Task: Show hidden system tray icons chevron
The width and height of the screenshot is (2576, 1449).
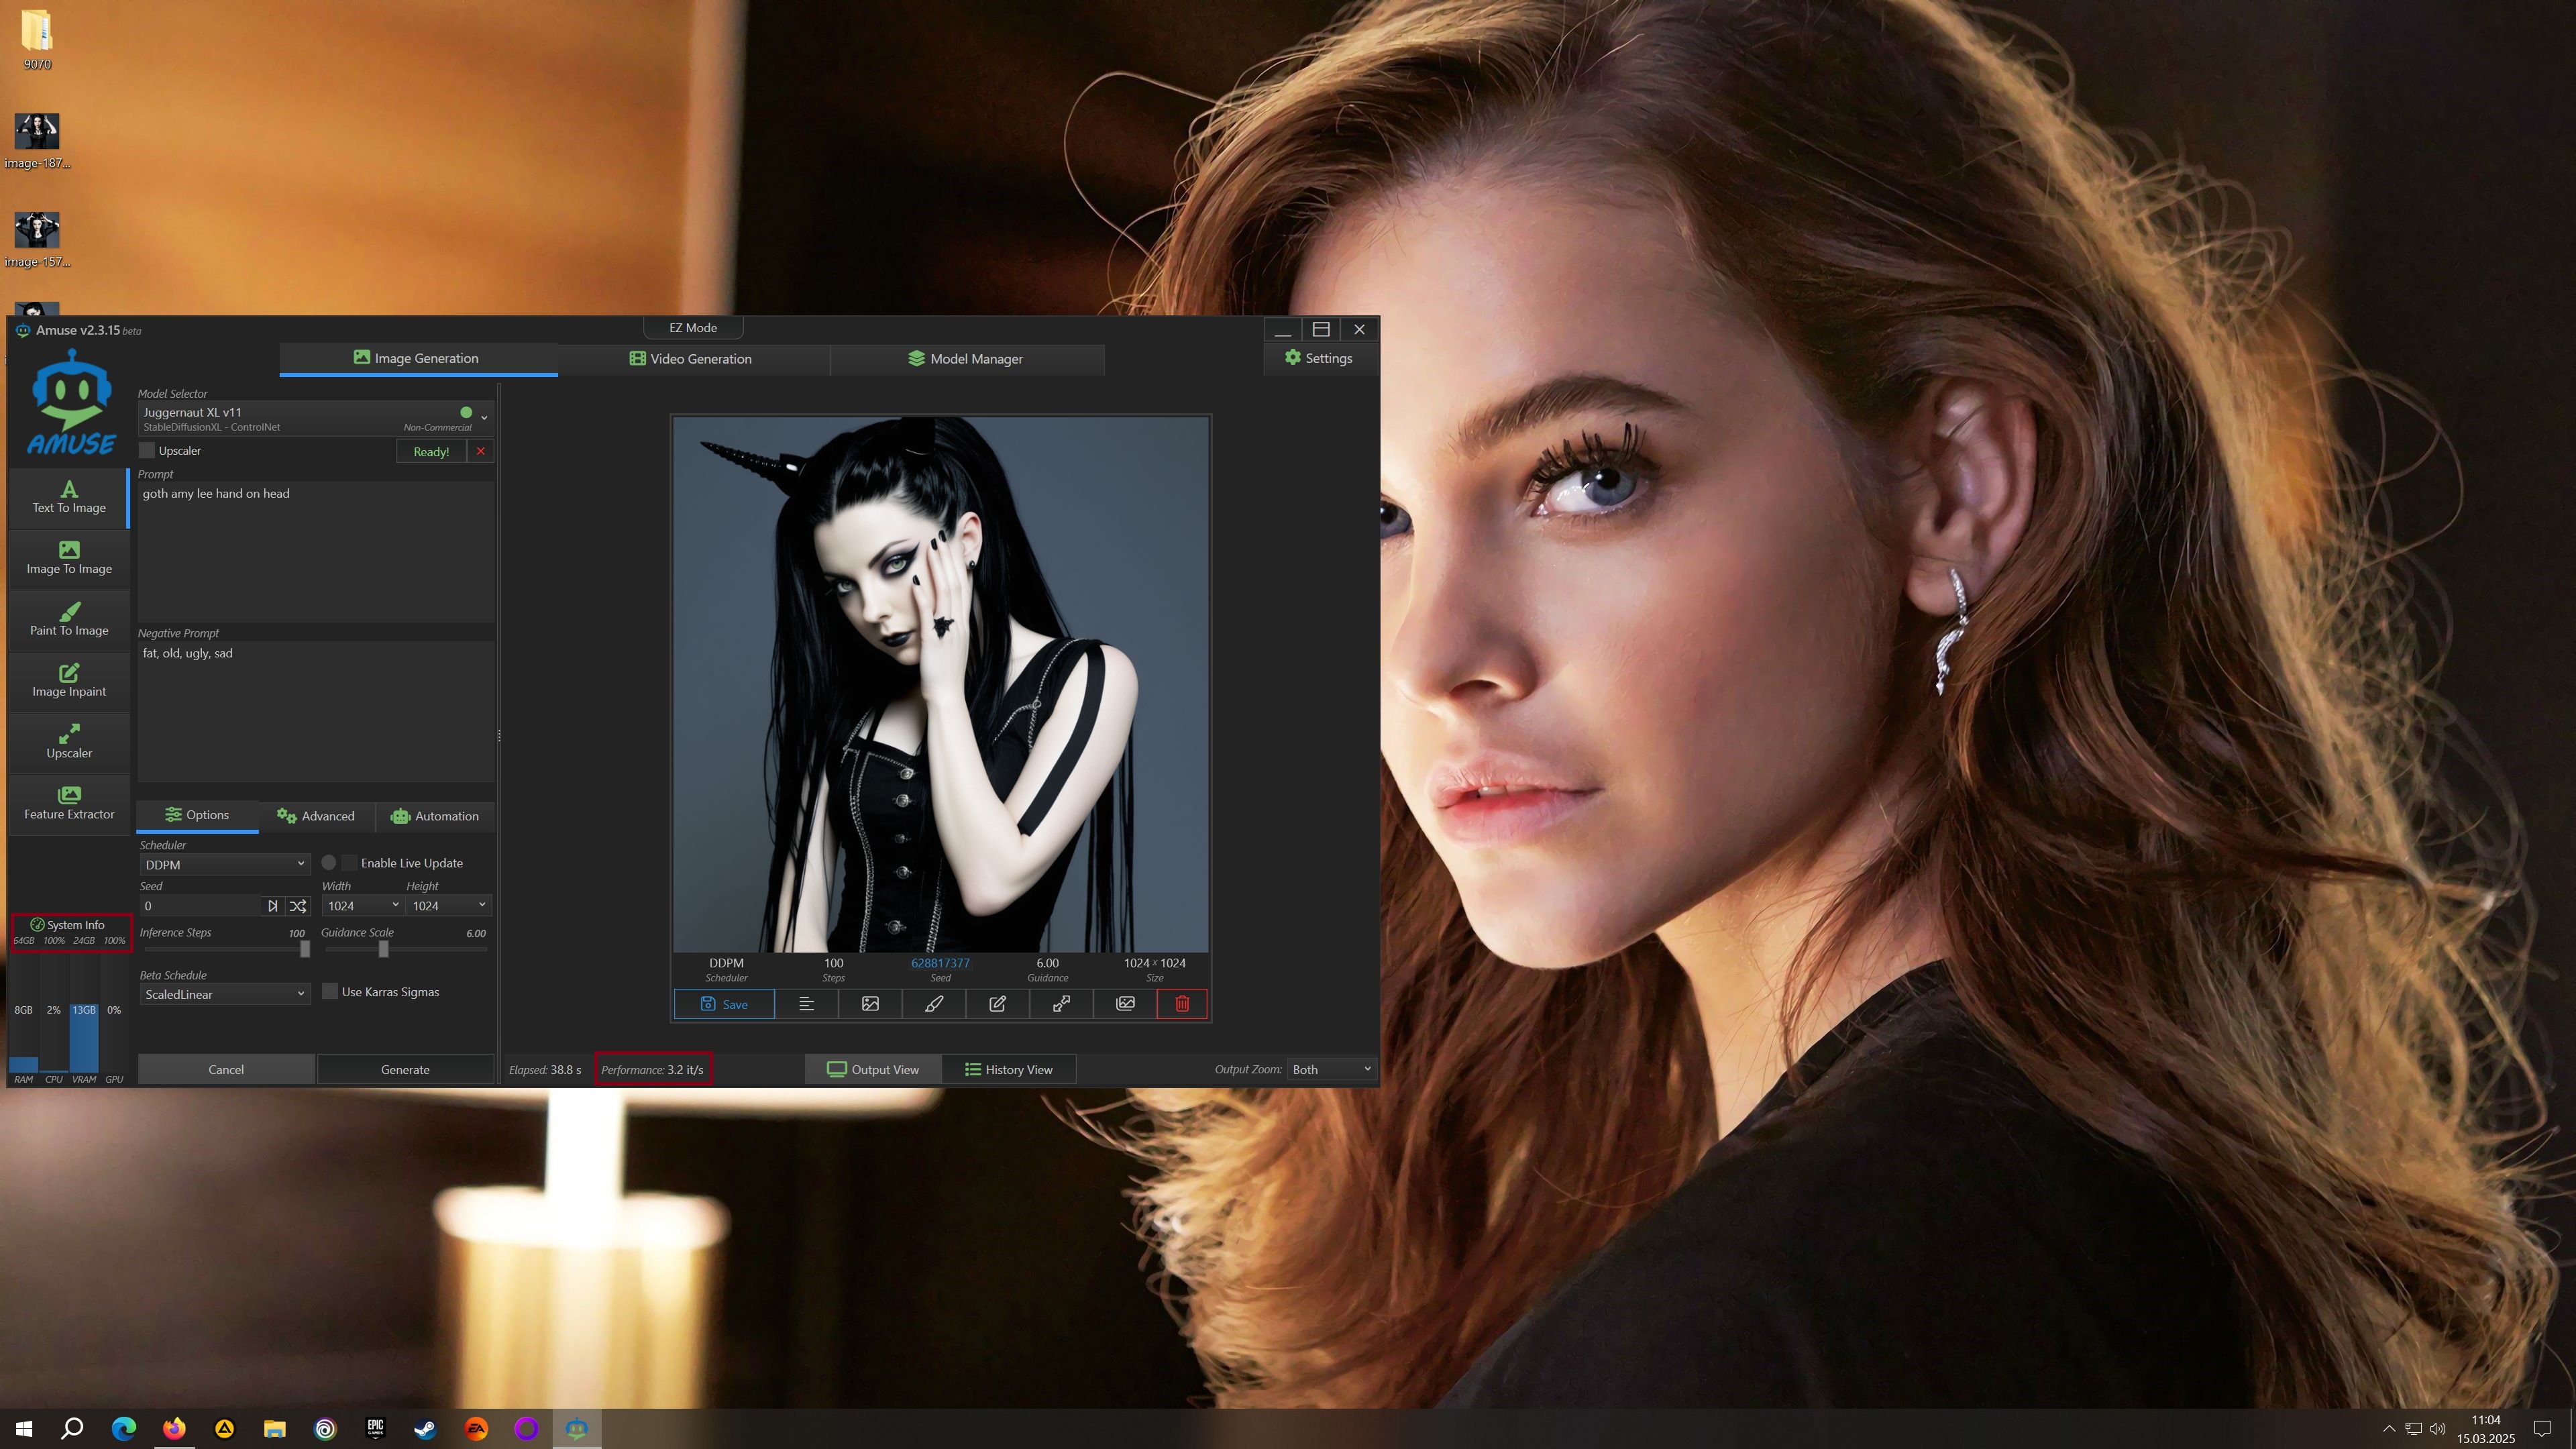Action: click(x=2389, y=1428)
